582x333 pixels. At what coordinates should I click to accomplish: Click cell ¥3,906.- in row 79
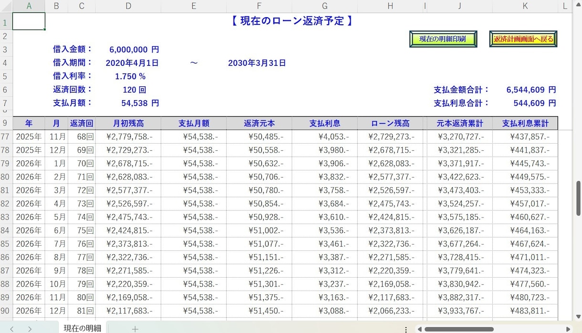point(325,164)
